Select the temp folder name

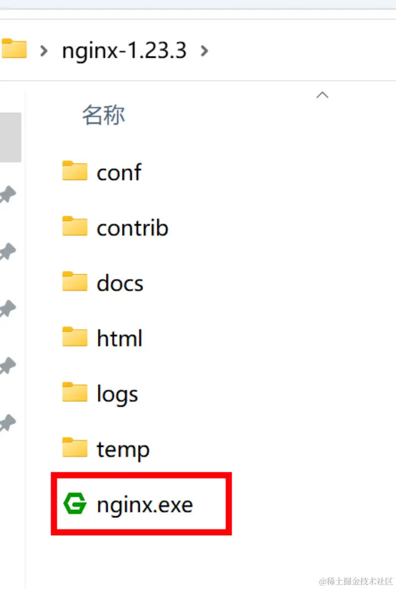(x=123, y=450)
